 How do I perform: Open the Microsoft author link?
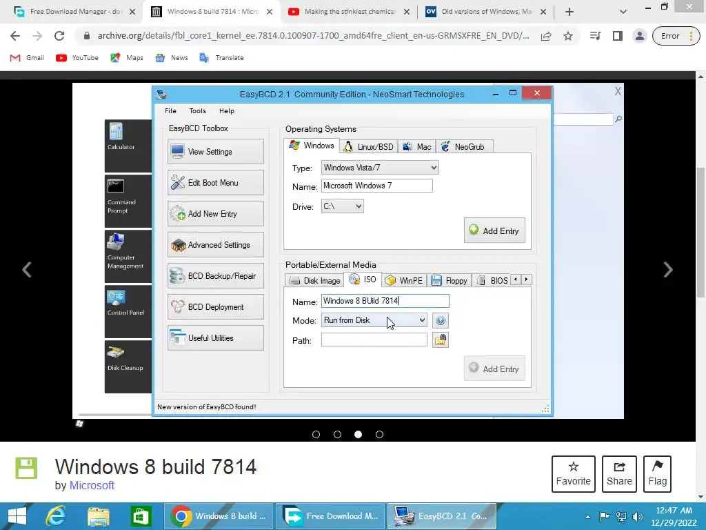[92, 485]
